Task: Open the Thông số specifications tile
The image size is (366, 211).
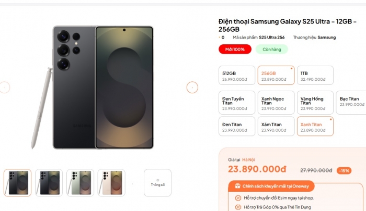Action: 157,182
